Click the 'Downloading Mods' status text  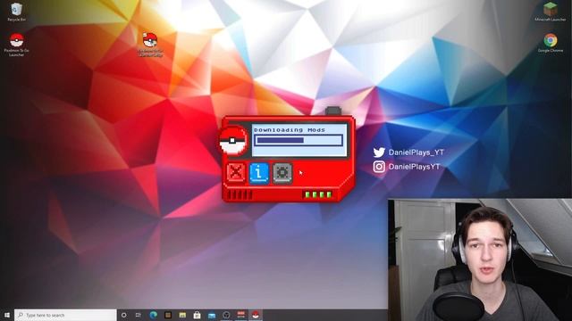click(290, 129)
